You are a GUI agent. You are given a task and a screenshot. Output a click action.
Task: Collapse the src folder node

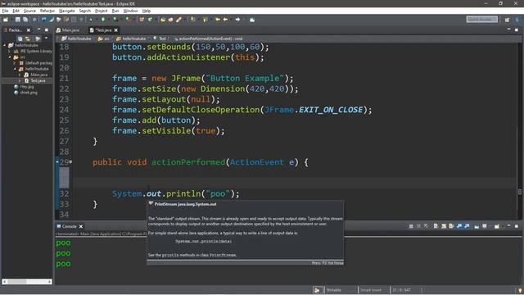[x=10, y=57]
